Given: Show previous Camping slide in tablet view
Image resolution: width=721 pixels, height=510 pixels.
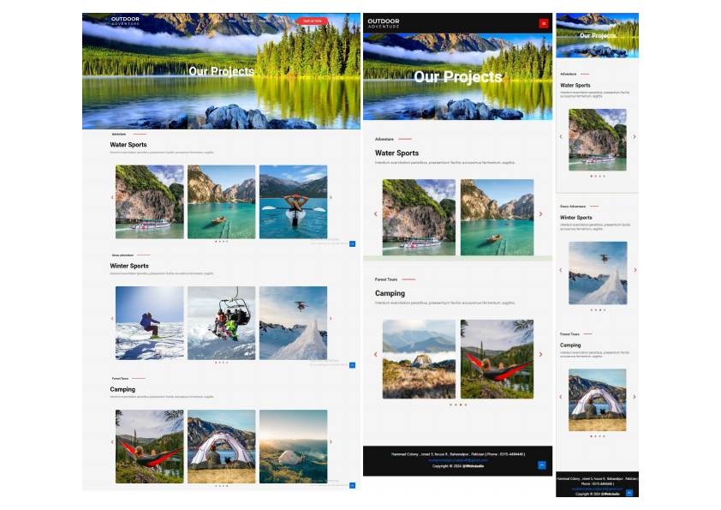Looking at the screenshot, I should coord(376,354).
